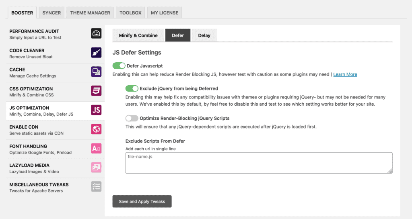412x219 pixels.
Task: Click 'Optimize Google Fonts, Preload' subtitle
Action: [41, 152]
